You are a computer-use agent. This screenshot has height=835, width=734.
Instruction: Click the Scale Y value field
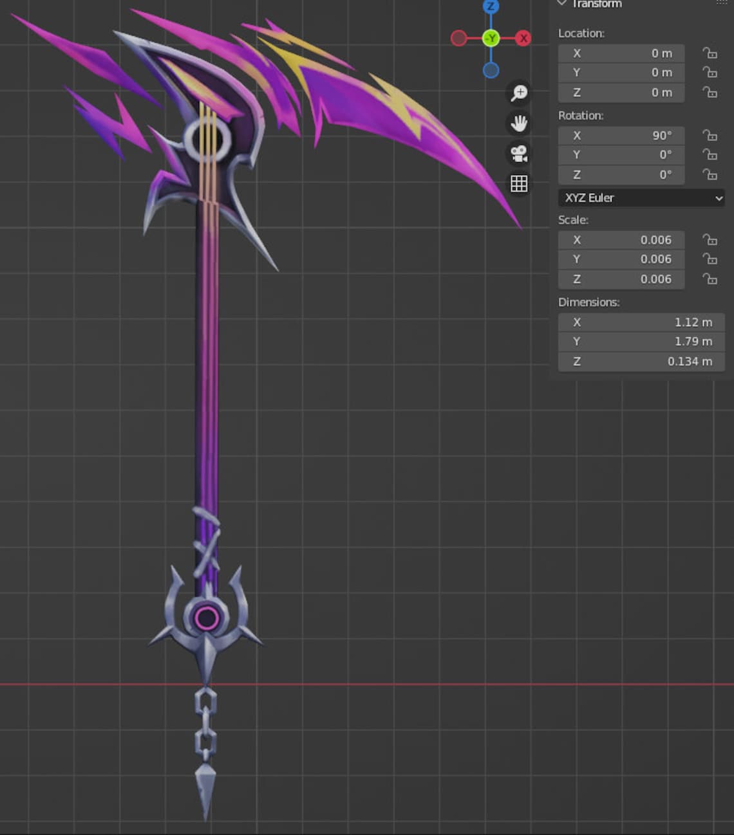click(621, 259)
